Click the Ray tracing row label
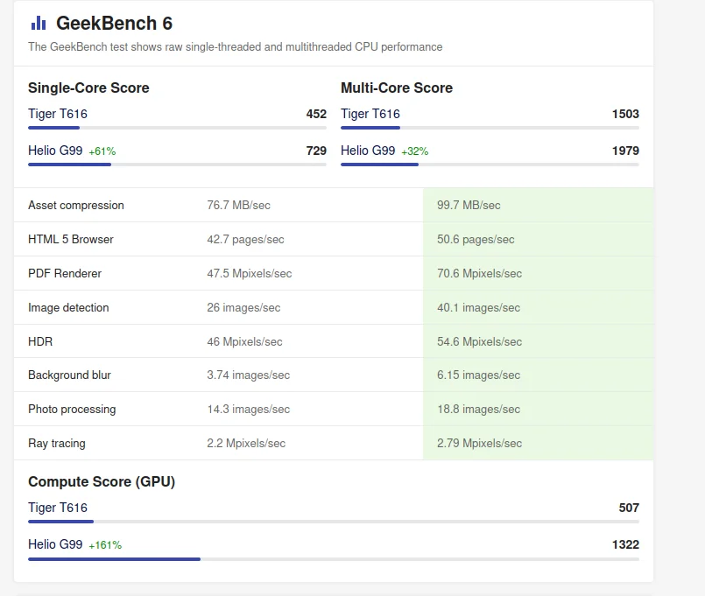This screenshot has height=596, width=705. tap(57, 444)
